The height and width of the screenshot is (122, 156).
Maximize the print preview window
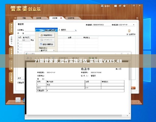pos(122,54)
